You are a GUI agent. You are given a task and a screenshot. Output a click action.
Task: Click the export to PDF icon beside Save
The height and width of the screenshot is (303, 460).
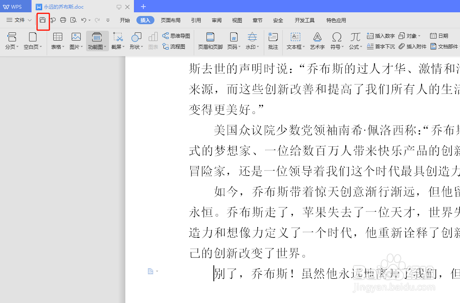pos(53,20)
